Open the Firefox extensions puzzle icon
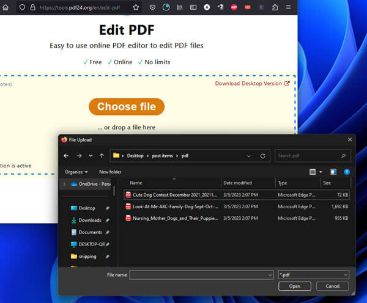Viewport: 367px width, 303px height. (275, 7)
